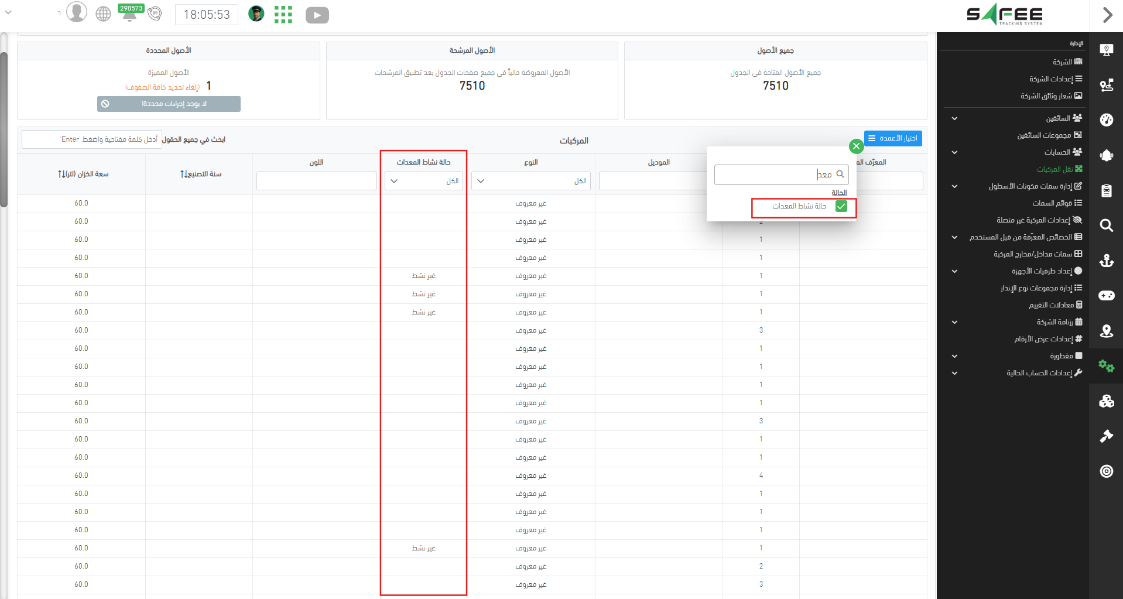Screen dimensions: 1123x599
Task: Open the النوع filter dropdown
Action: 530,181
